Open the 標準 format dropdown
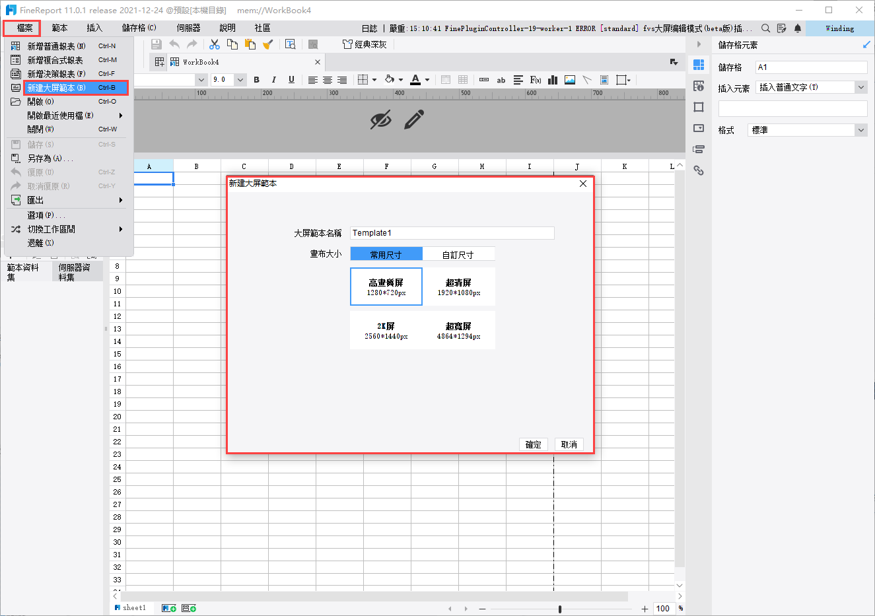Screen dimensions: 875x616 [x=861, y=130]
